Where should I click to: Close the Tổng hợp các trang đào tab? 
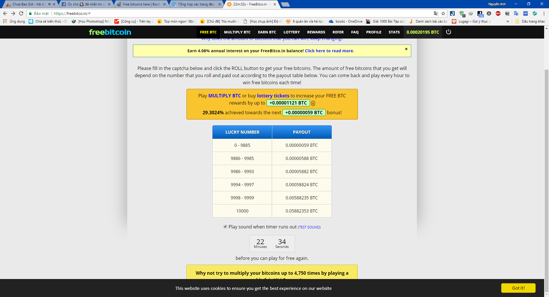point(220,4)
